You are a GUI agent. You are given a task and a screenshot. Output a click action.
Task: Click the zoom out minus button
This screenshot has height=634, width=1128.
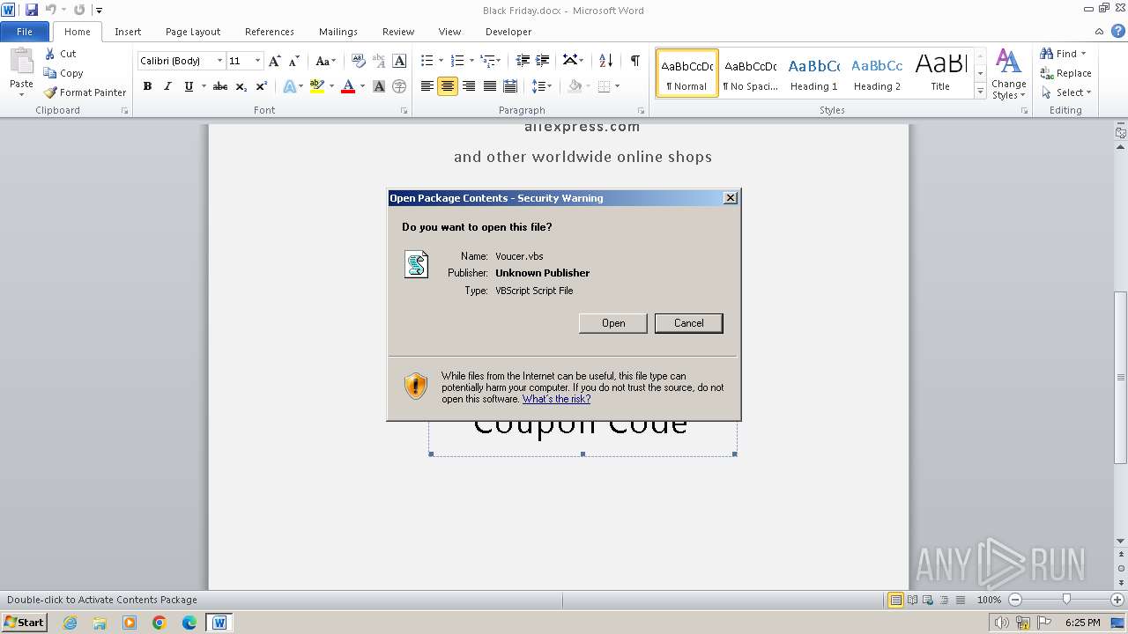point(1014,600)
